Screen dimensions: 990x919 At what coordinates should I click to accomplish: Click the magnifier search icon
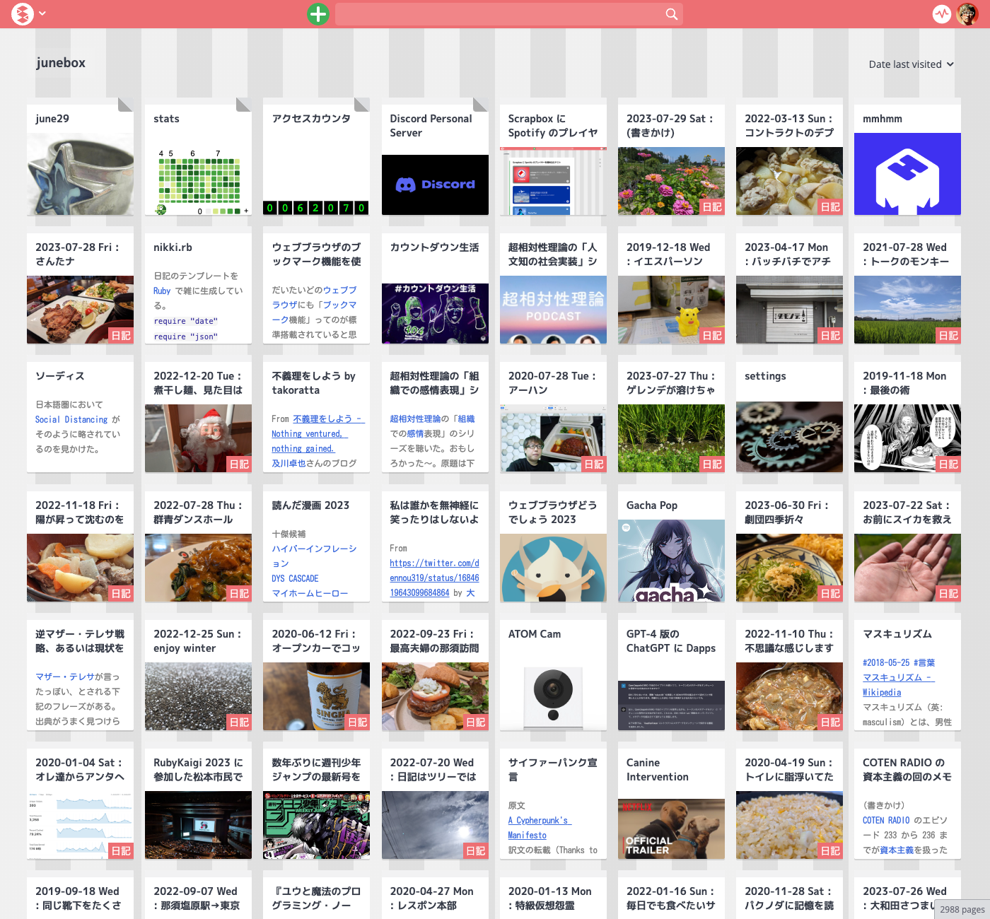(671, 13)
